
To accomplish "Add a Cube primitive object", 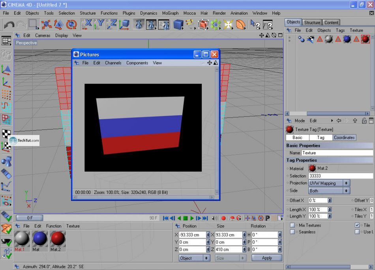I will click(178, 24).
